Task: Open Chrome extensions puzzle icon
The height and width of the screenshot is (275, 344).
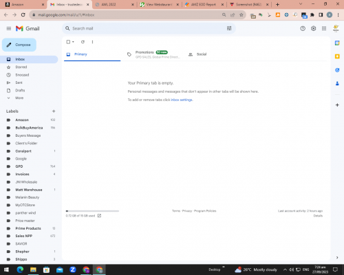Action: 312,15
